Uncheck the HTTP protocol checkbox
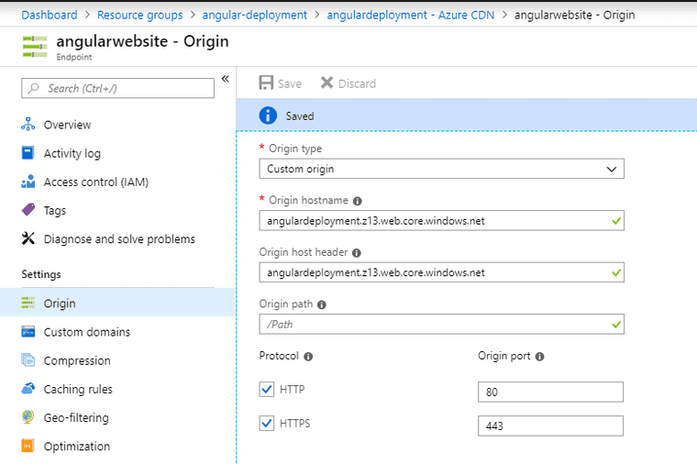The width and height of the screenshot is (697, 464). (x=267, y=390)
